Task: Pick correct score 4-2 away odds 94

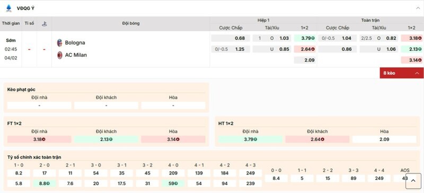Action: pyautogui.click(x=225, y=183)
